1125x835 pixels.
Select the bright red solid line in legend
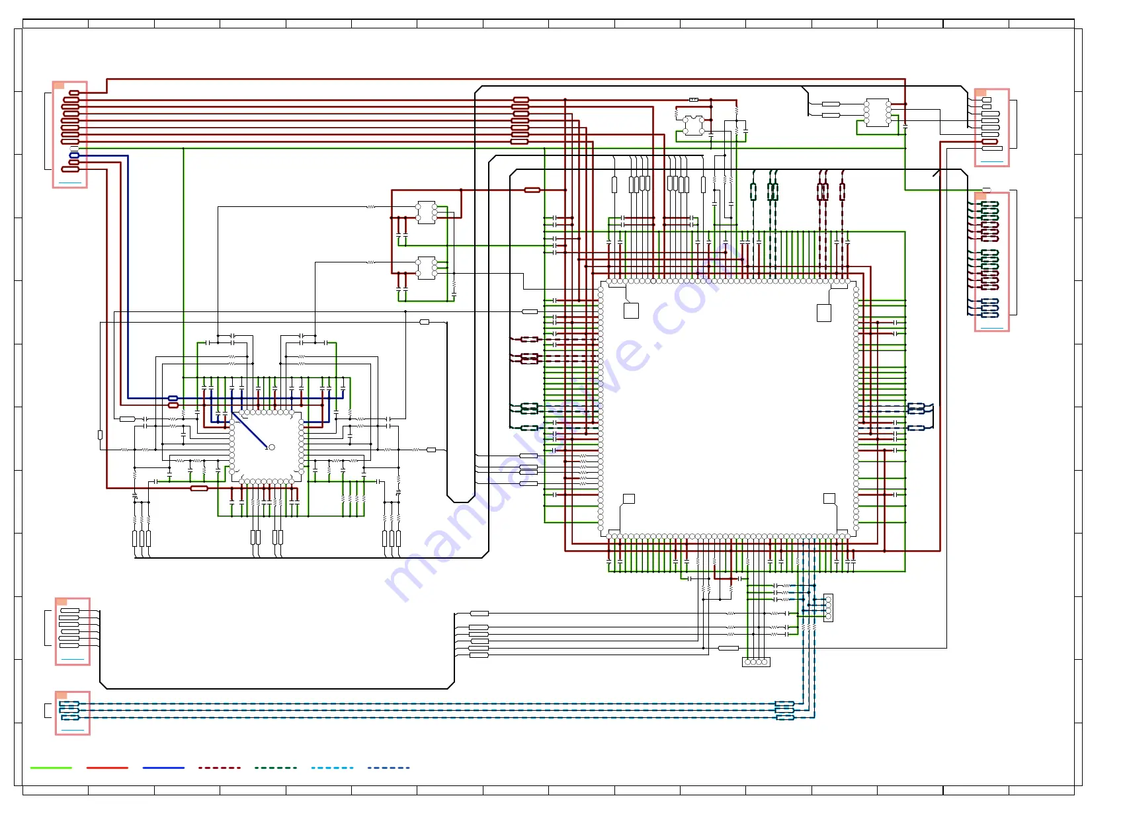(107, 768)
